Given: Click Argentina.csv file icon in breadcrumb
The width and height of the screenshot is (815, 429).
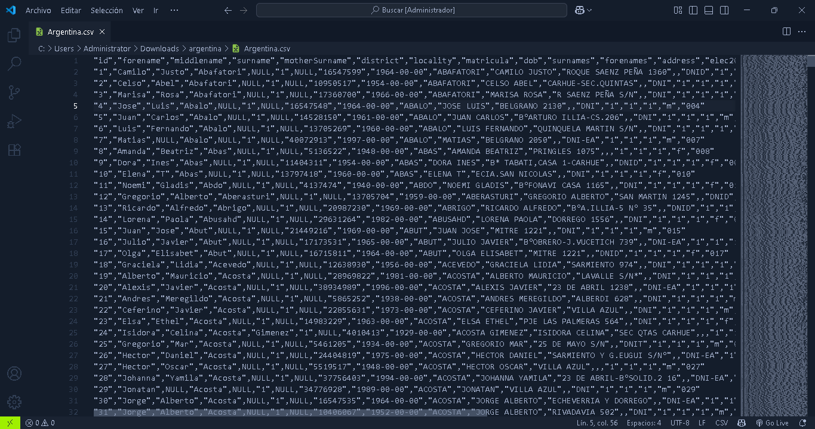Looking at the screenshot, I should point(236,48).
